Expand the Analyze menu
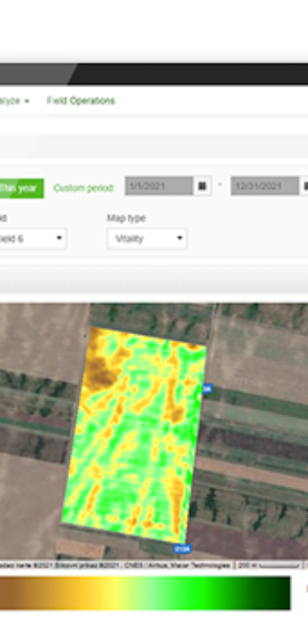This screenshot has height=617, width=308. click(x=14, y=100)
